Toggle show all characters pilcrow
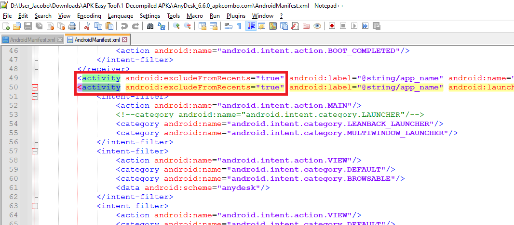This screenshot has width=514, height=225. pos(239,26)
